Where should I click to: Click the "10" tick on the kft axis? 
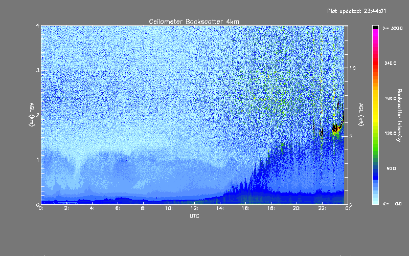point(352,68)
